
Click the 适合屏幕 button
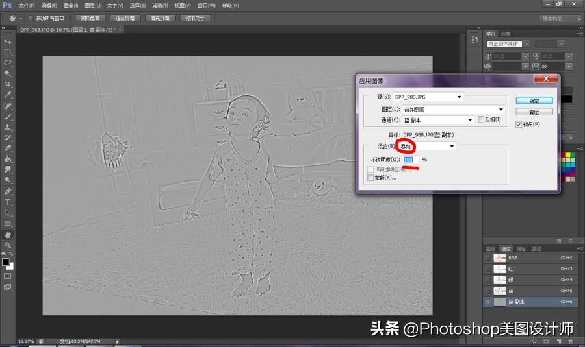pos(125,18)
